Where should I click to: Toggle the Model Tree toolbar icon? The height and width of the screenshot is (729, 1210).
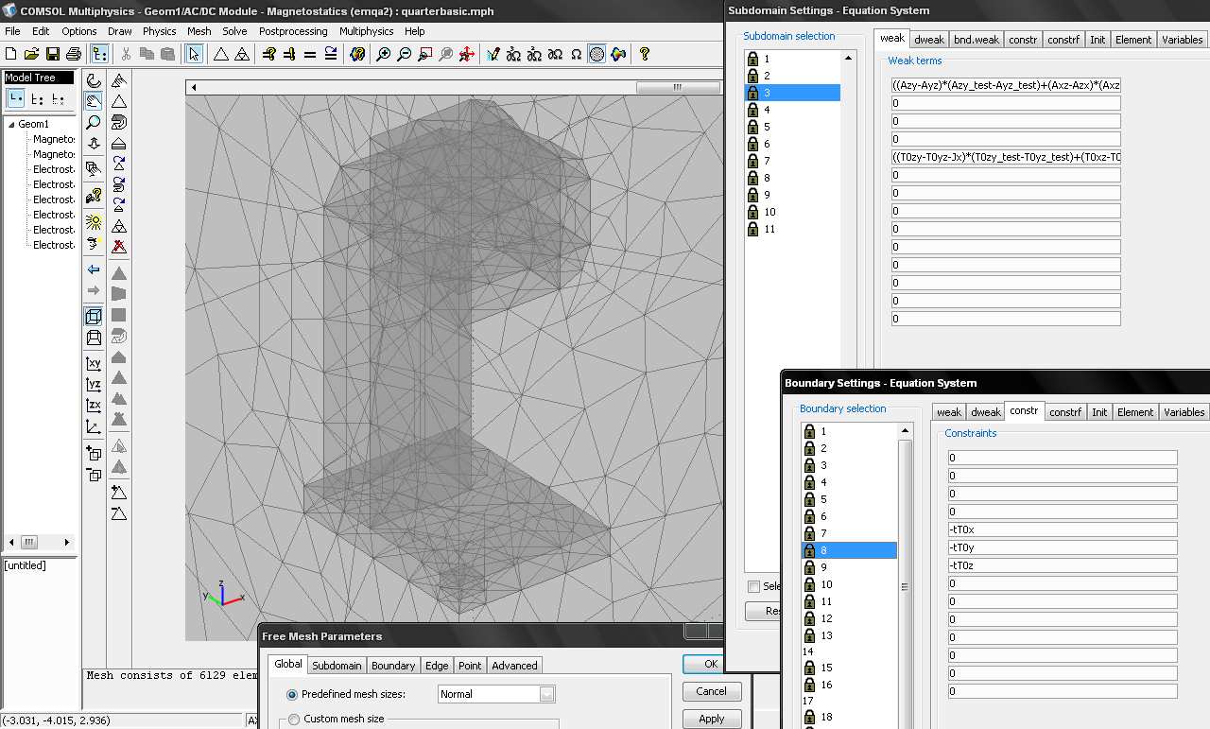click(100, 55)
